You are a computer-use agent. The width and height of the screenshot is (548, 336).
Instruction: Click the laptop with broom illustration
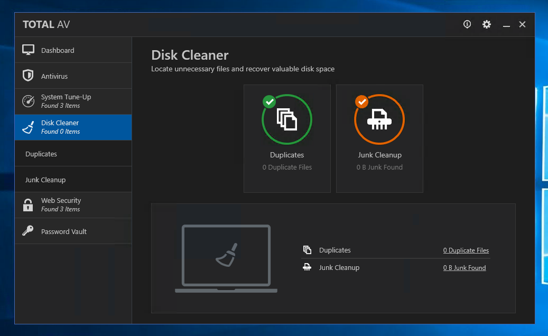[226, 258]
